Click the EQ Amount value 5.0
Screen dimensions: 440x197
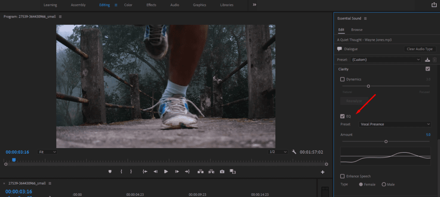[x=428, y=135]
